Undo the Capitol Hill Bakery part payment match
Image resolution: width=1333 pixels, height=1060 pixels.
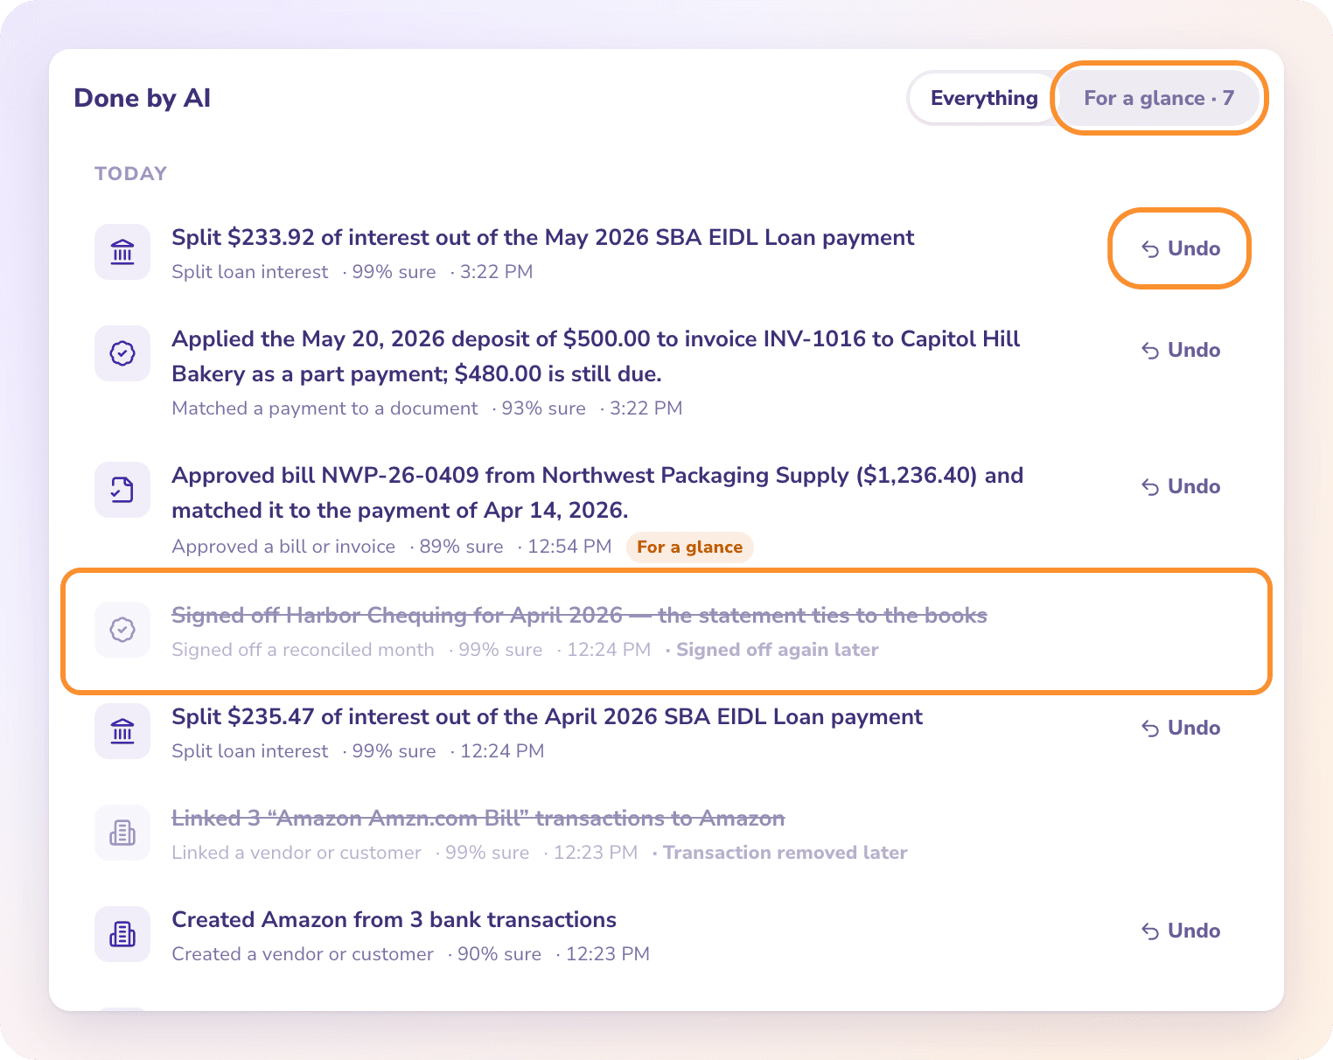pyautogui.click(x=1180, y=350)
